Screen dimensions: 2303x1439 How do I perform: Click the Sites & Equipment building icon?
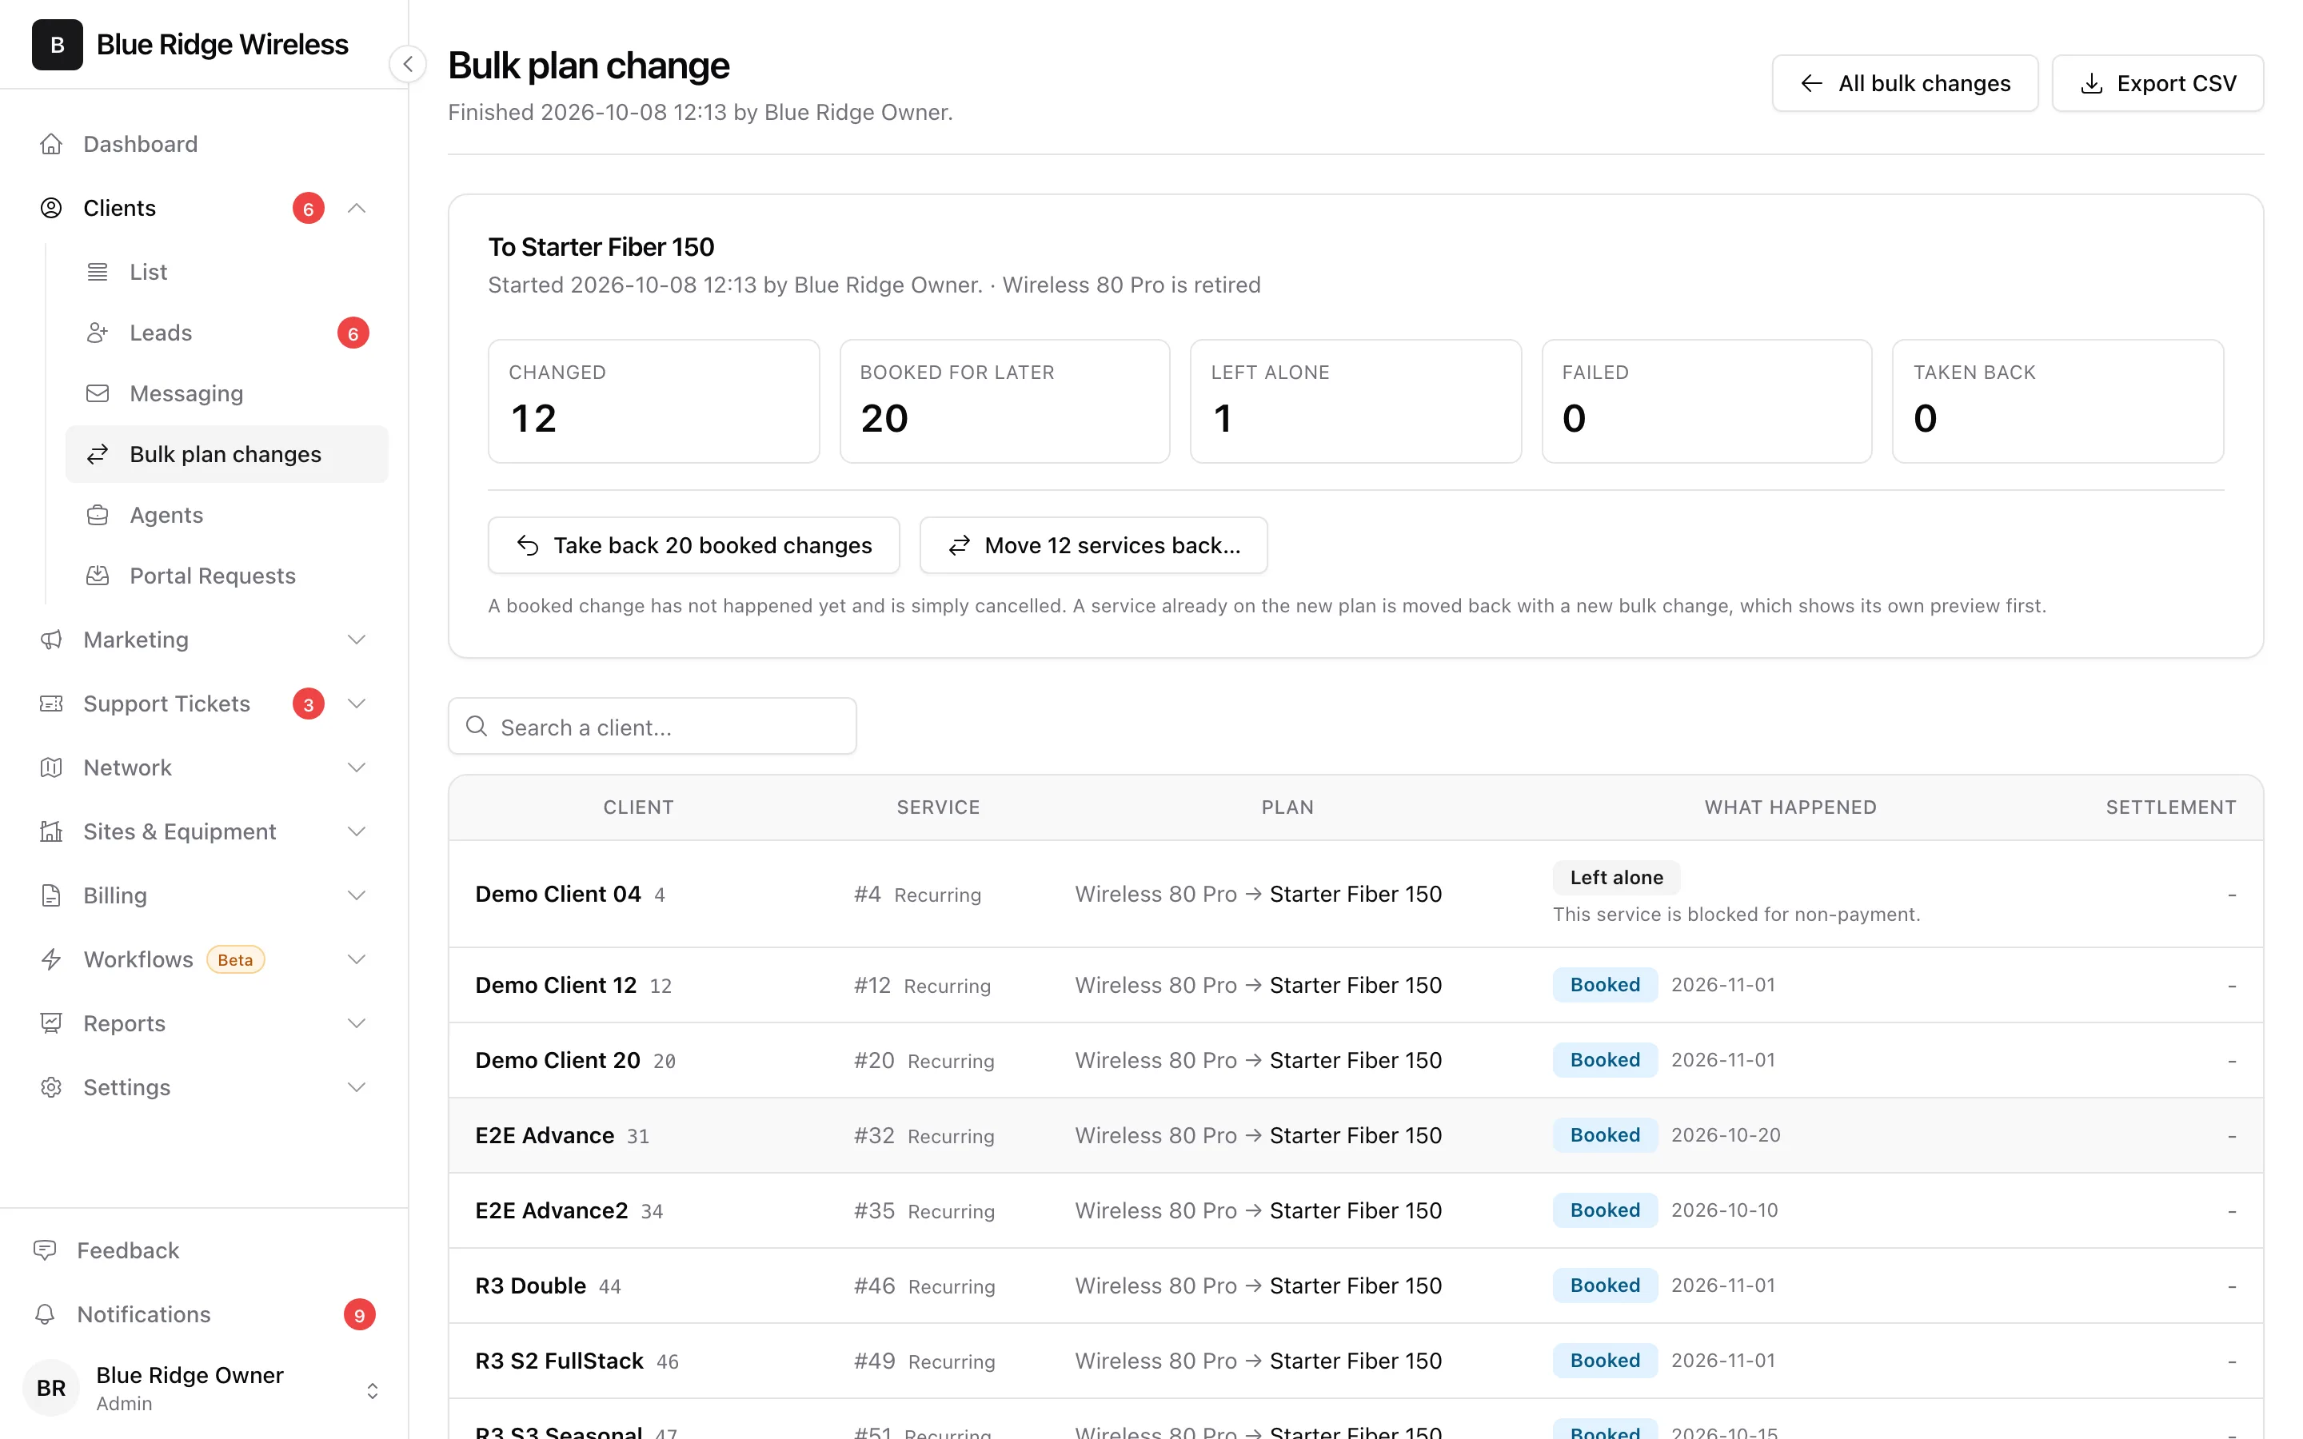51,831
